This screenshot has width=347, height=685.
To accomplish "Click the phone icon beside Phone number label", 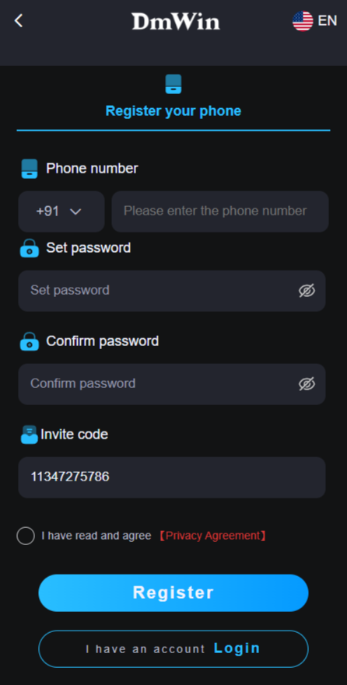I will click(x=30, y=169).
